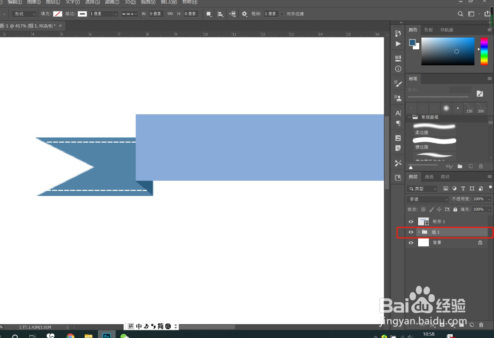This screenshot has height=338, width=494.
Task: Create new layer from Layers panel footer
Action: pos(471,325)
